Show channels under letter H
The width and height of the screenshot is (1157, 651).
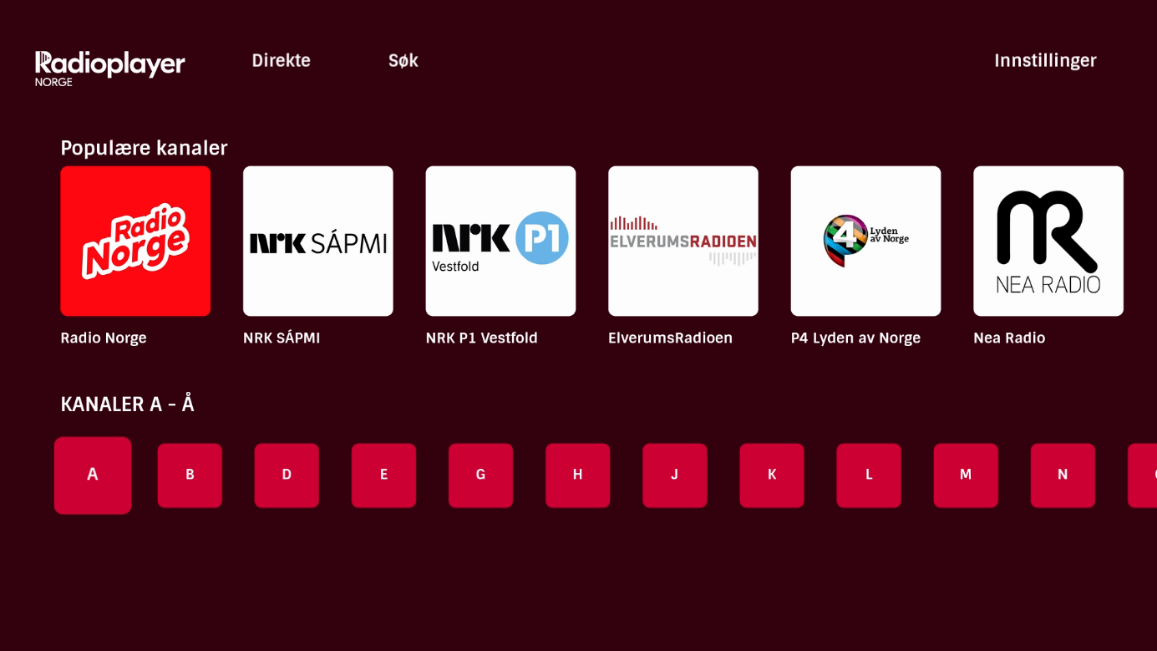pyautogui.click(x=577, y=475)
